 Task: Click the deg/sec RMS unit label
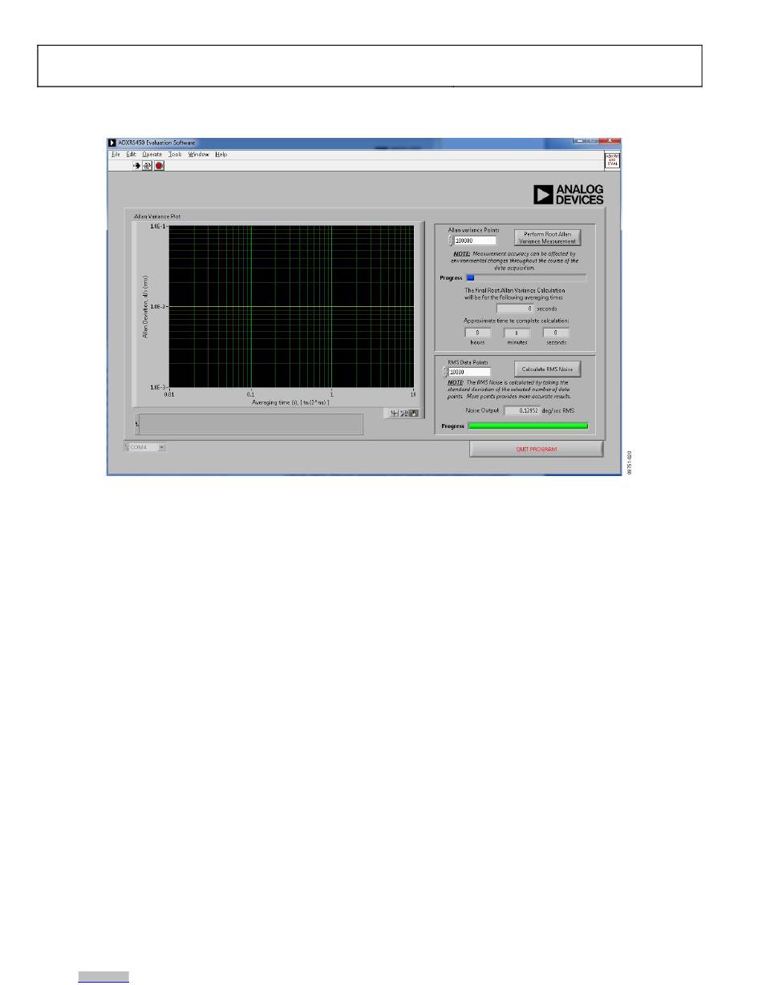(558, 410)
